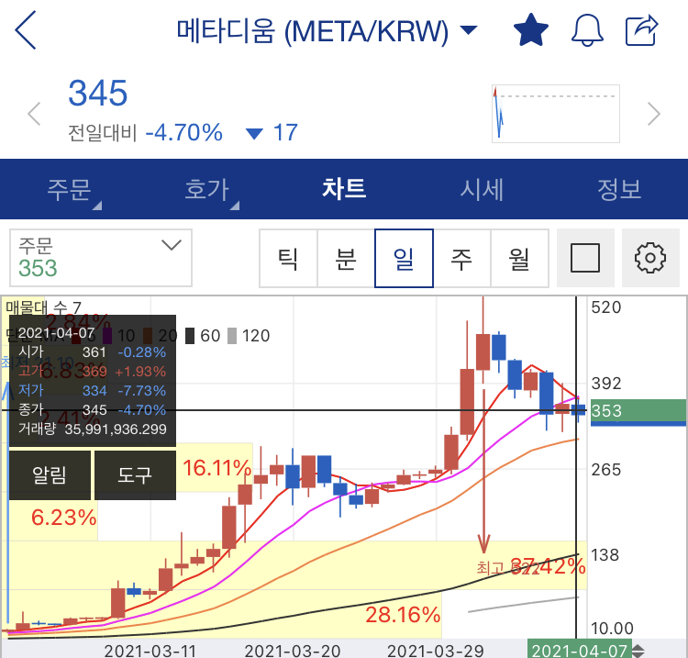Click the 종가 345 row in tooltip
The height and width of the screenshot is (658, 688).
(92, 410)
